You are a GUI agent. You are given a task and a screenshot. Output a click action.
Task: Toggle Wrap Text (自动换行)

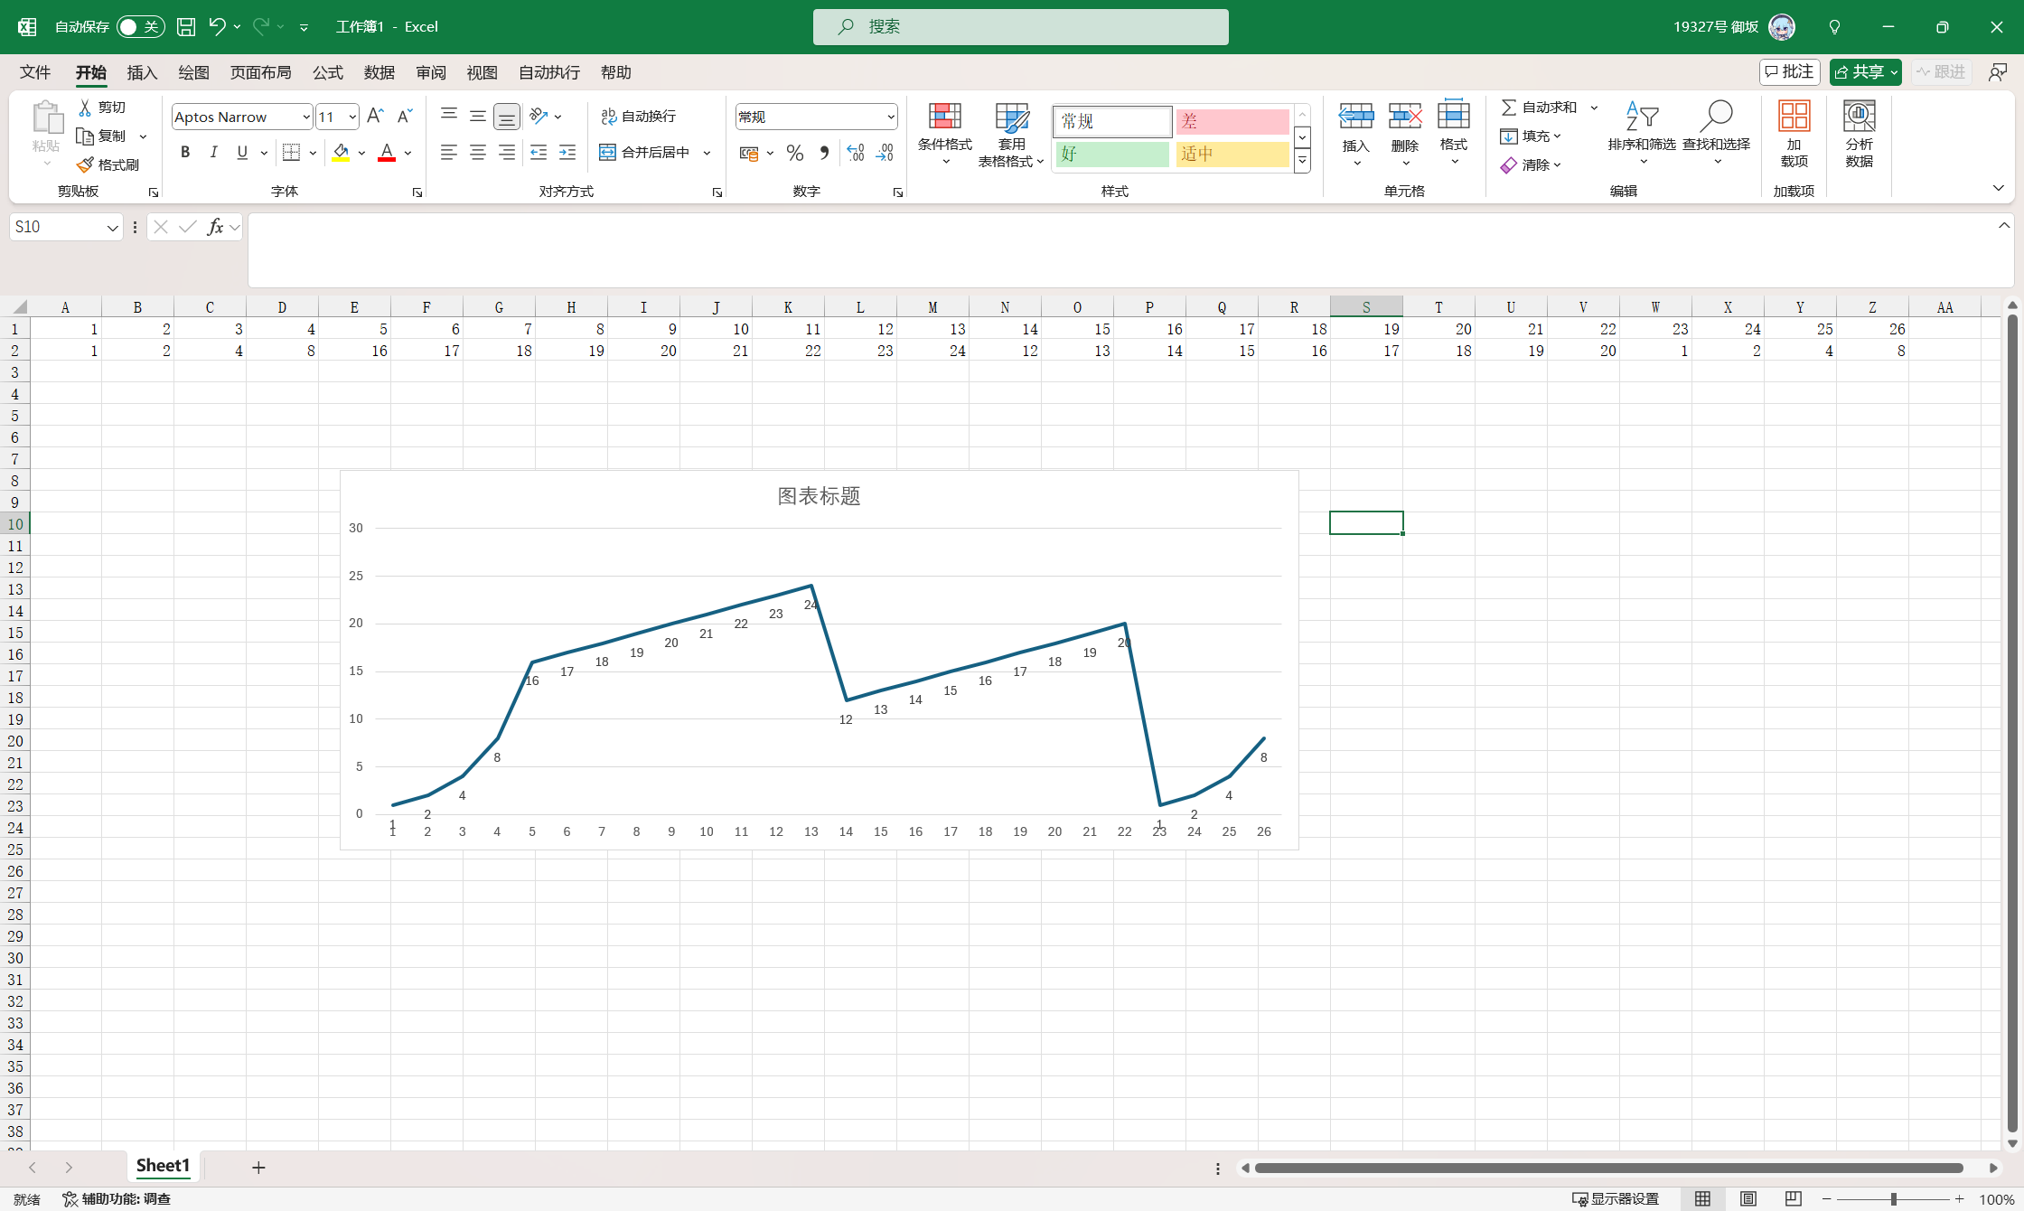[x=638, y=116]
